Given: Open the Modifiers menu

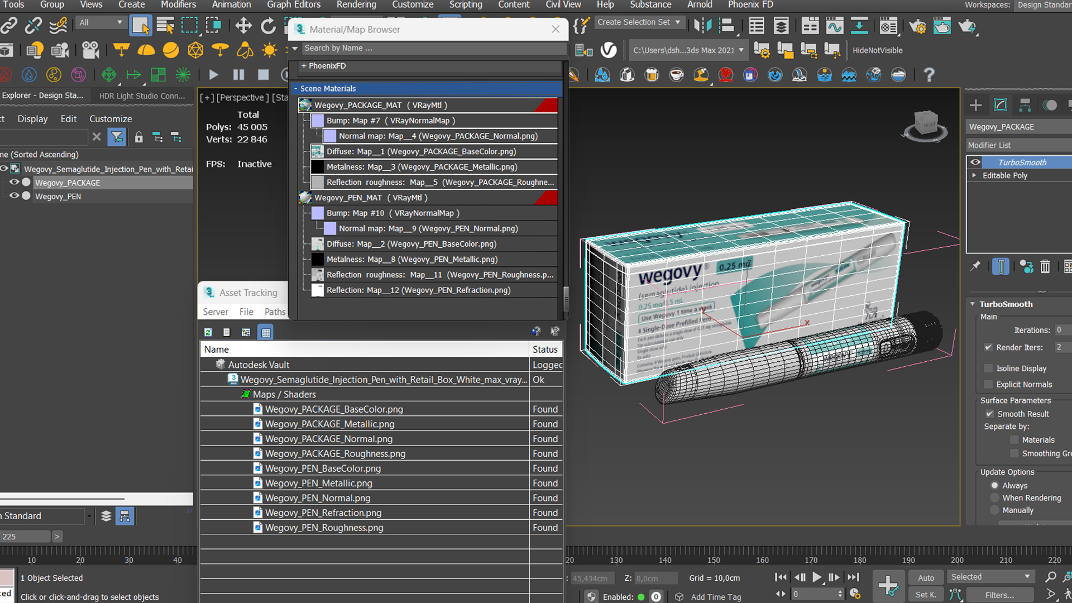Looking at the screenshot, I should (x=178, y=4).
